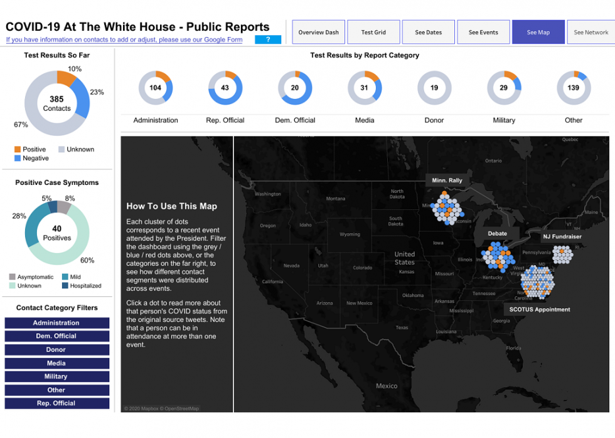
Task: Open the Overview Dash tab
Action: tap(319, 32)
